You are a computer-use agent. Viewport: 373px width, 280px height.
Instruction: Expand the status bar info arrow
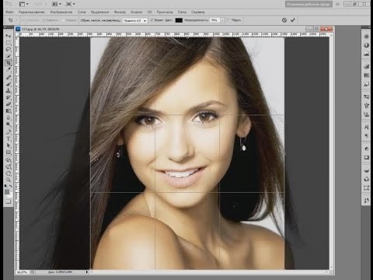[86, 272]
